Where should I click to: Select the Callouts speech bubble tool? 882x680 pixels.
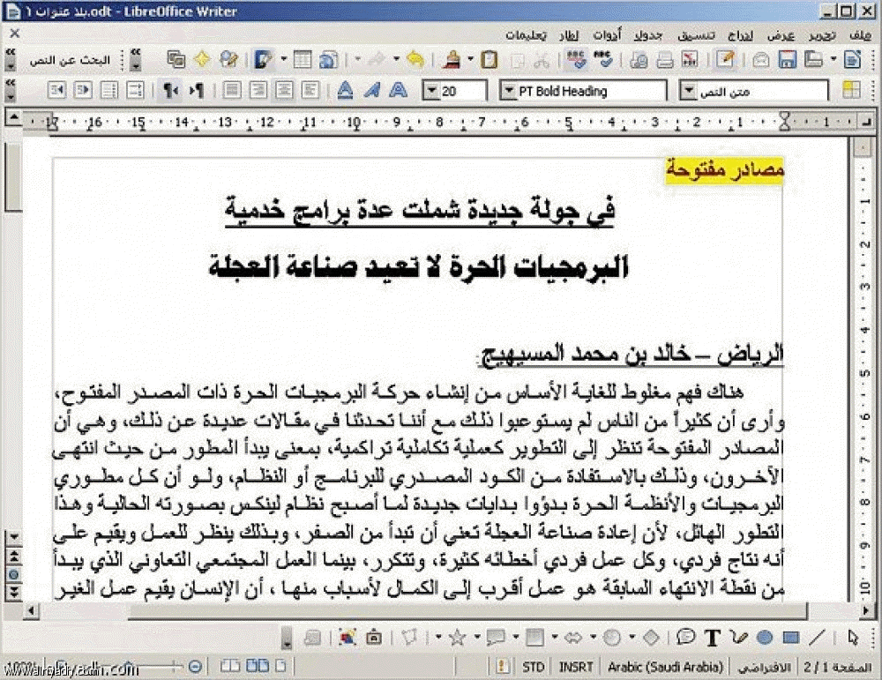(x=686, y=638)
